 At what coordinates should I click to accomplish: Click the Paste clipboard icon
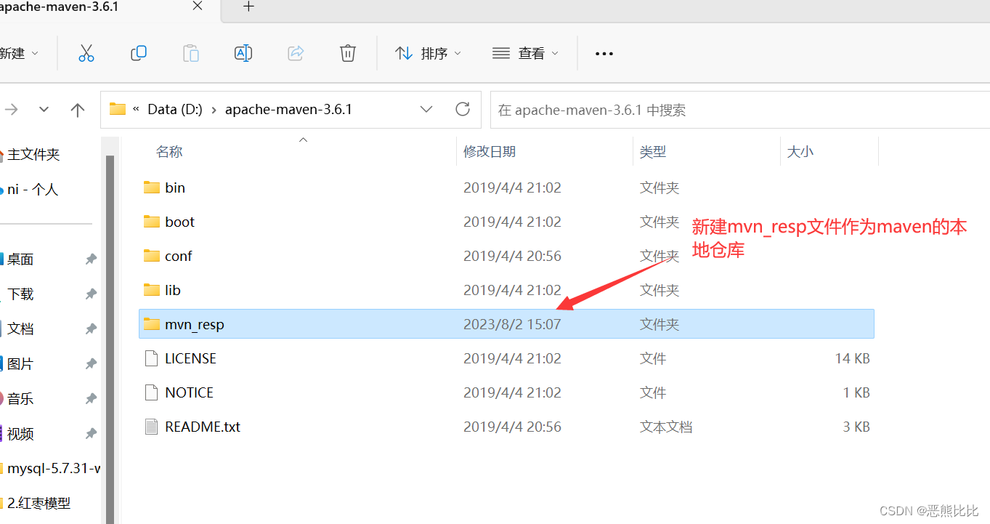[190, 53]
